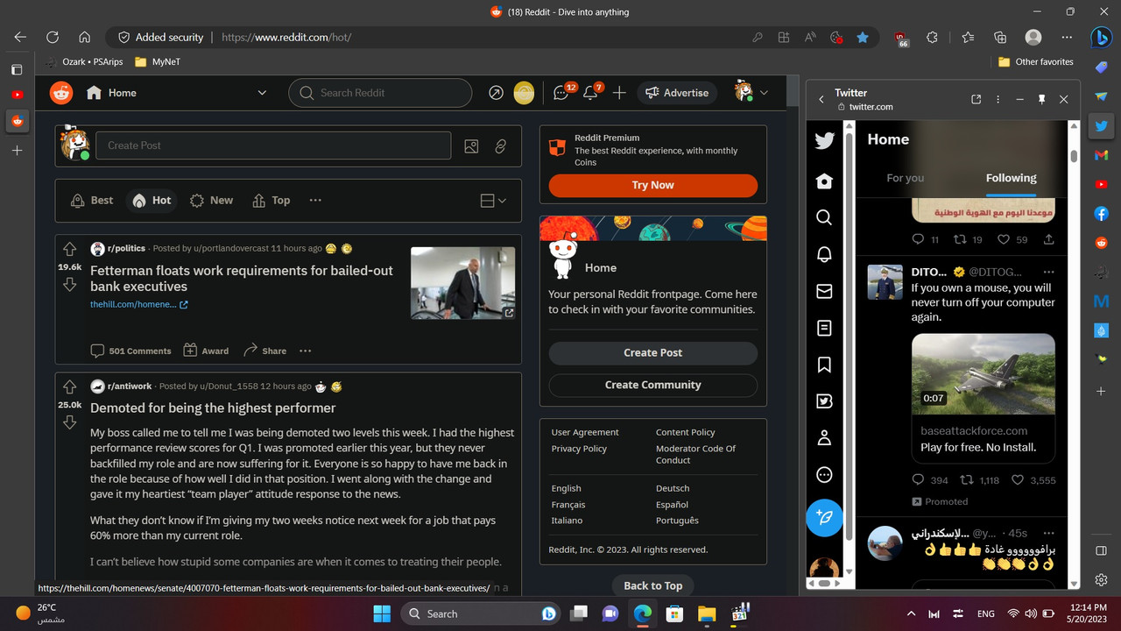The width and height of the screenshot is (1121, 631).
Task: Switch to the Following tab on Twitter
Action: pyautogui.click(x=1011, y=177)
